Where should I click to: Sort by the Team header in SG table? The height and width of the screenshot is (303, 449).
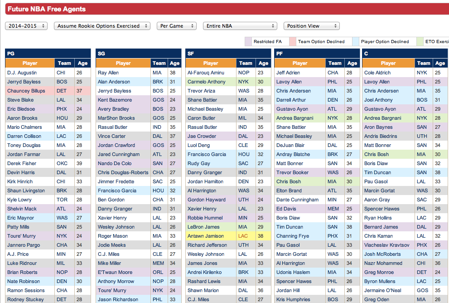159,63
